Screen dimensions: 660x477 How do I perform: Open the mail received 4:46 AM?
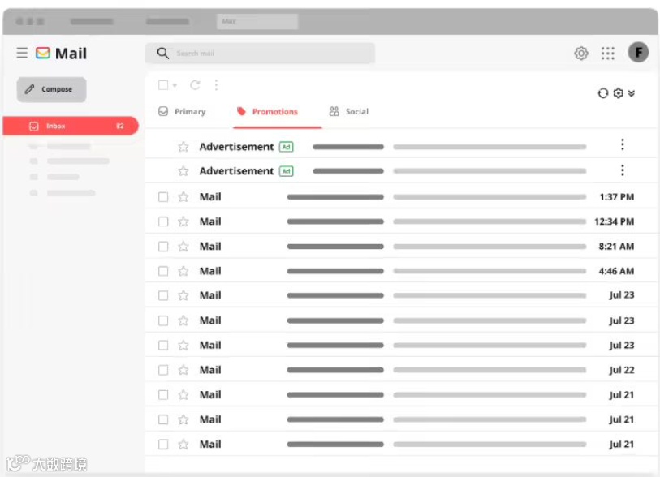402,271
